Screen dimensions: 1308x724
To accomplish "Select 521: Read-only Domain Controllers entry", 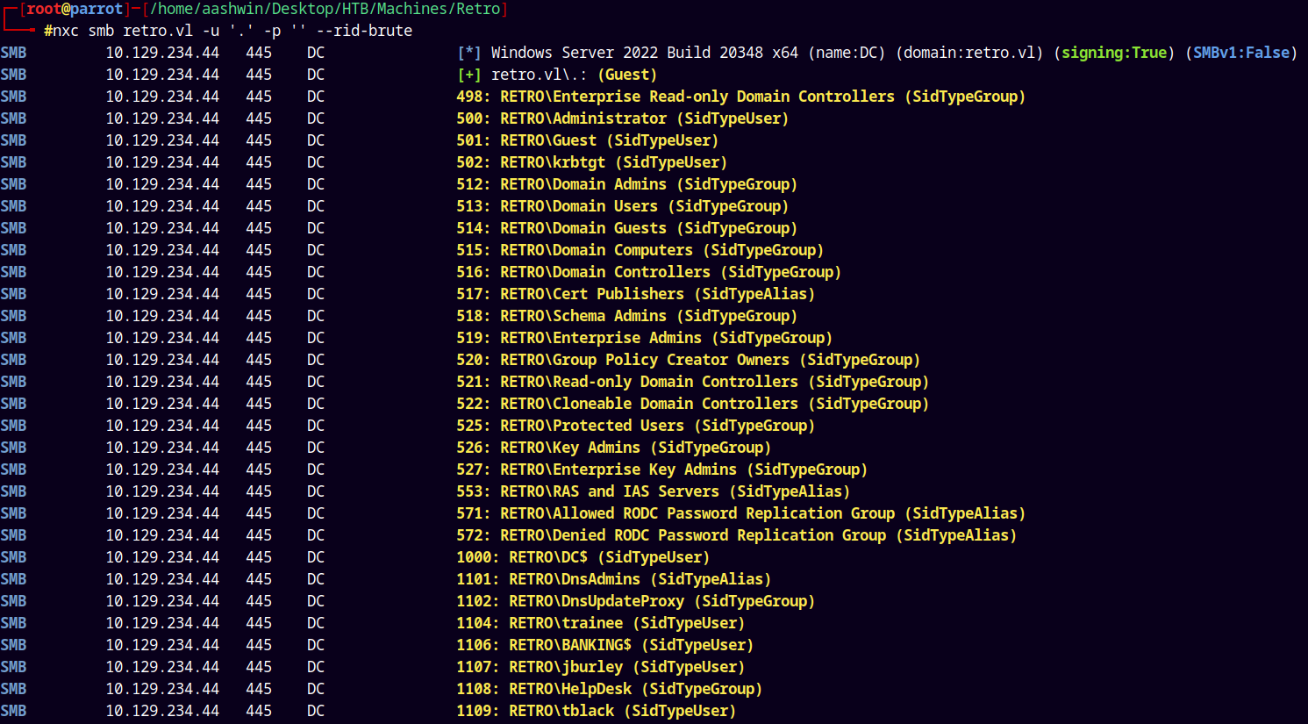I will 692,382.
